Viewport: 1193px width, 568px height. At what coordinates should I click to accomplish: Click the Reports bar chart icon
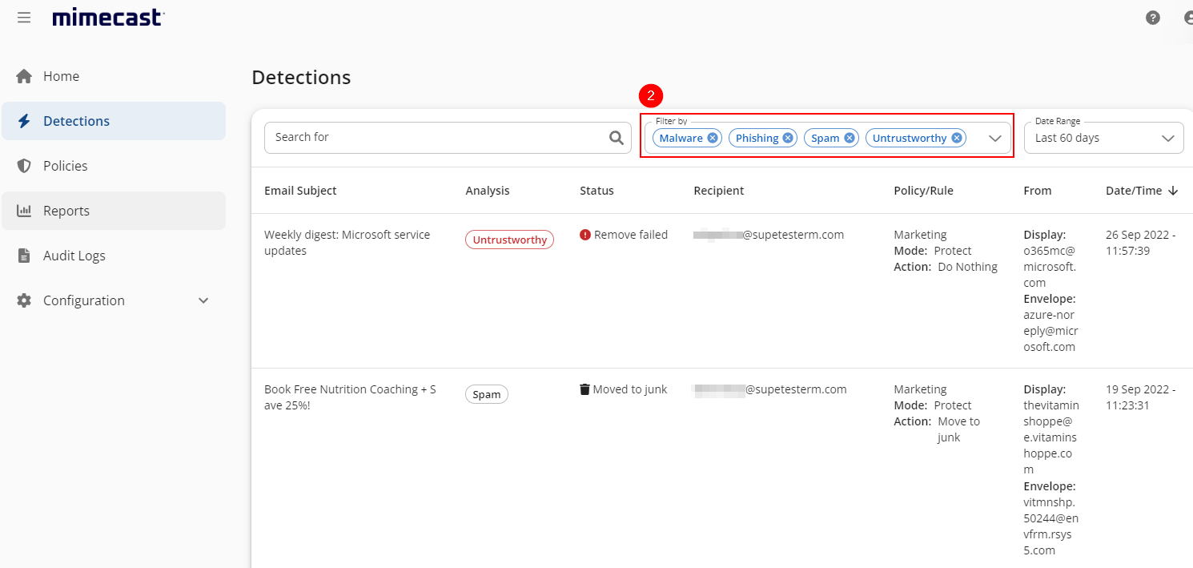[23, 210]
